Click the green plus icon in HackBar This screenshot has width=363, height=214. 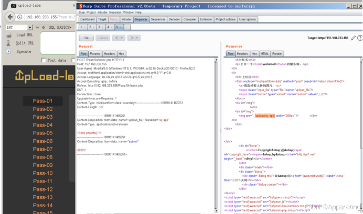[x=44, y=28]
